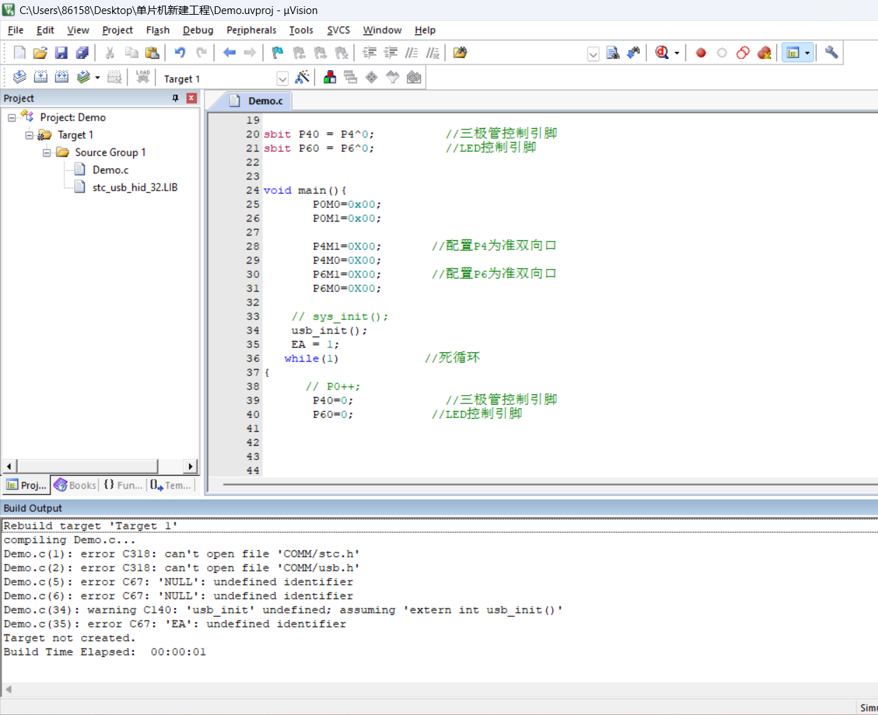Collapse the Source Group 1 node
The width and height of the screenshot is (878, 715).
(x=47, y=153)
